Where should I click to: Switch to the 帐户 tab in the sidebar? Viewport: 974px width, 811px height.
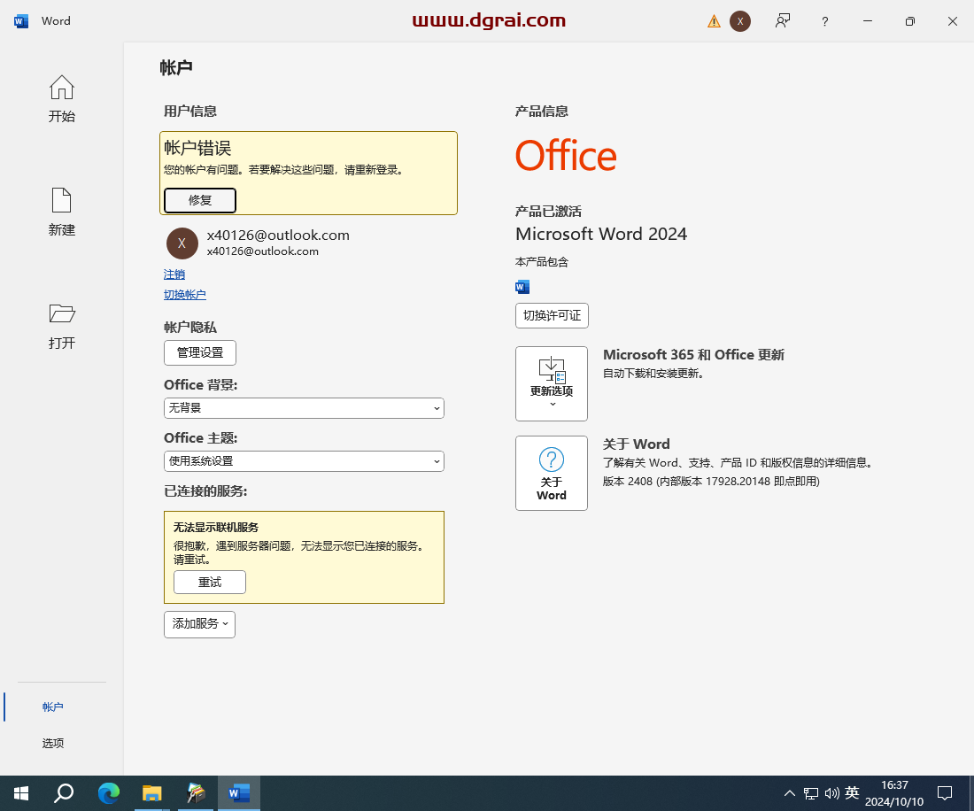click(x=52, y=707)
